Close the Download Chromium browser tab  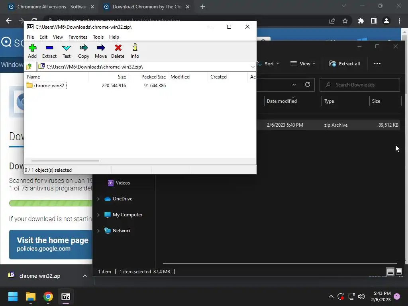(x=188, y=7)
